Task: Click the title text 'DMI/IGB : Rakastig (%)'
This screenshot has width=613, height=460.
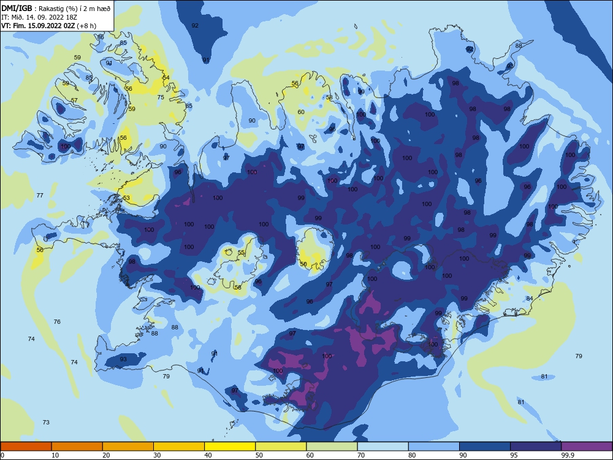Action: pyautogui.click(x=40, y=8)
